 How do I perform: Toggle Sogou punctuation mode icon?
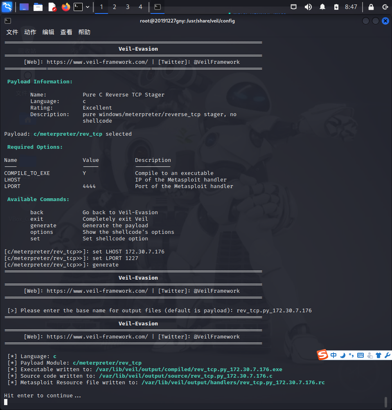coord(351,355)
